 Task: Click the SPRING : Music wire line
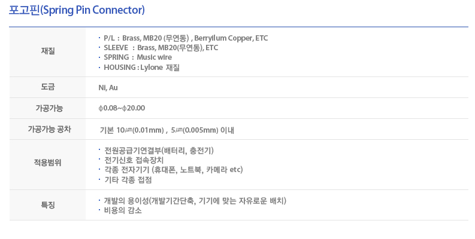pyautogui.click(x=138, y=57)
